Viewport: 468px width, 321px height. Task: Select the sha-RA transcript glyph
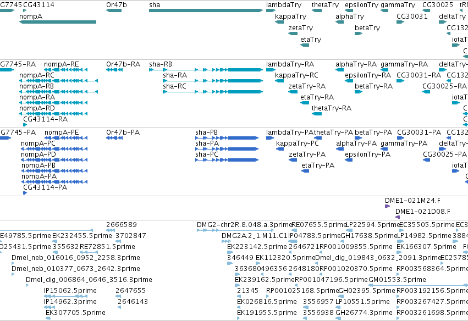(x=213, y=81)
